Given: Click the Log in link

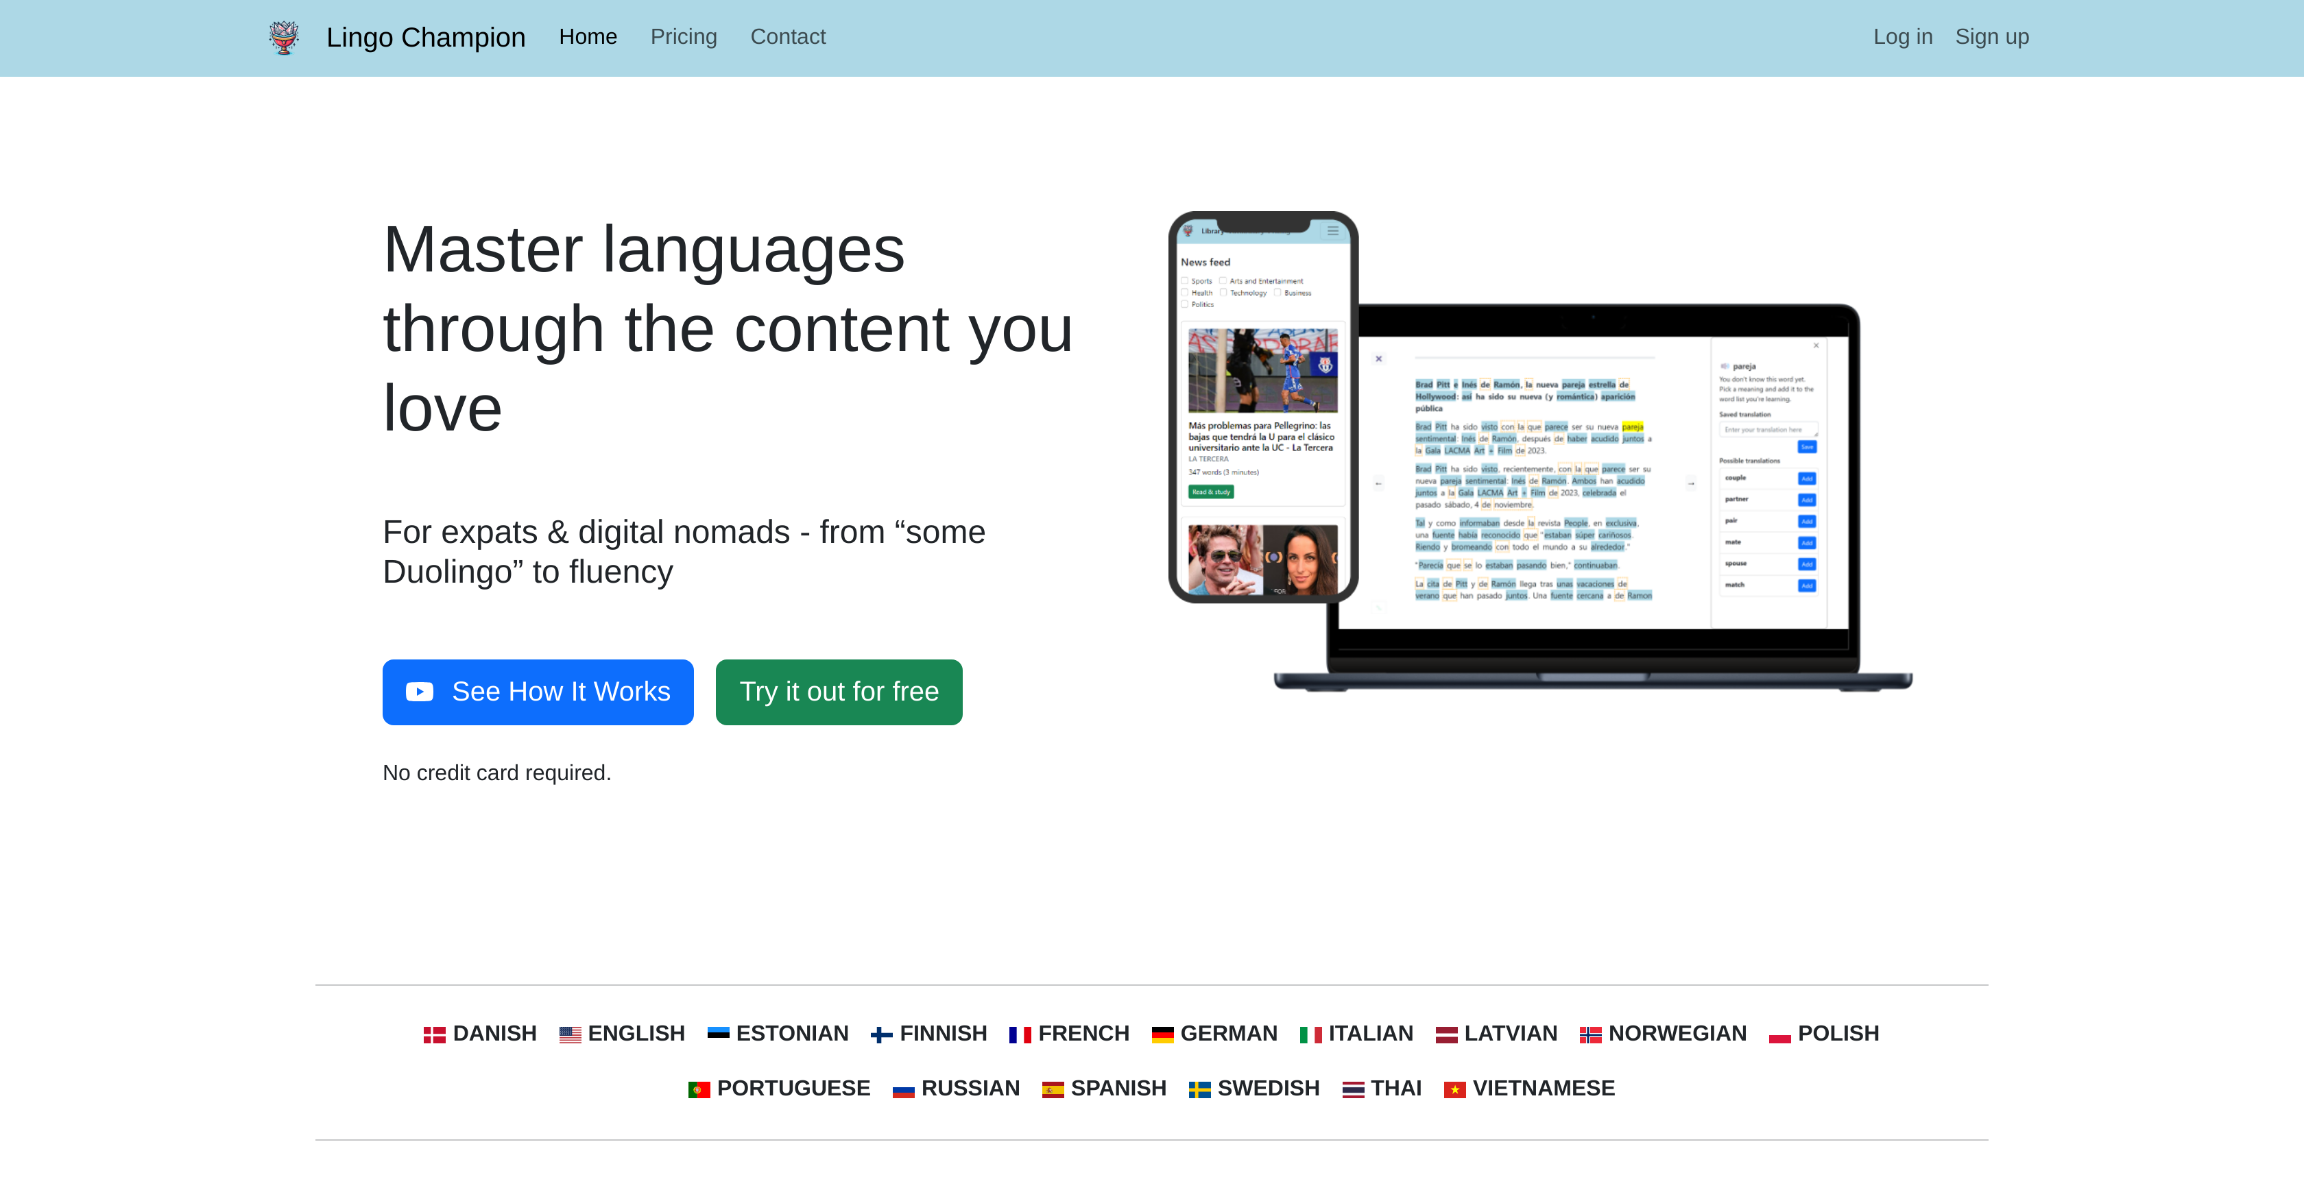Looking at the screenshot, I should (1902, 36).
